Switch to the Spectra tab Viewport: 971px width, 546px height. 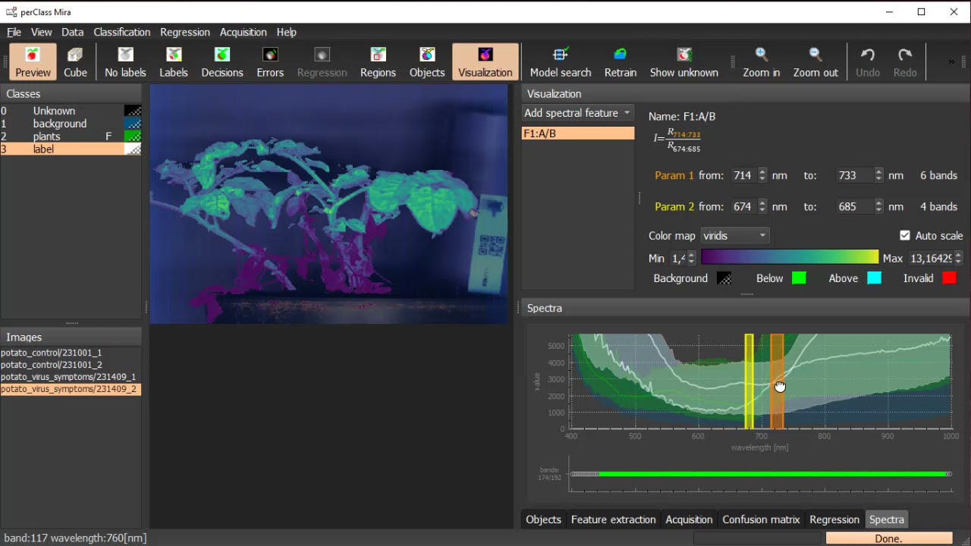[887, 519]
